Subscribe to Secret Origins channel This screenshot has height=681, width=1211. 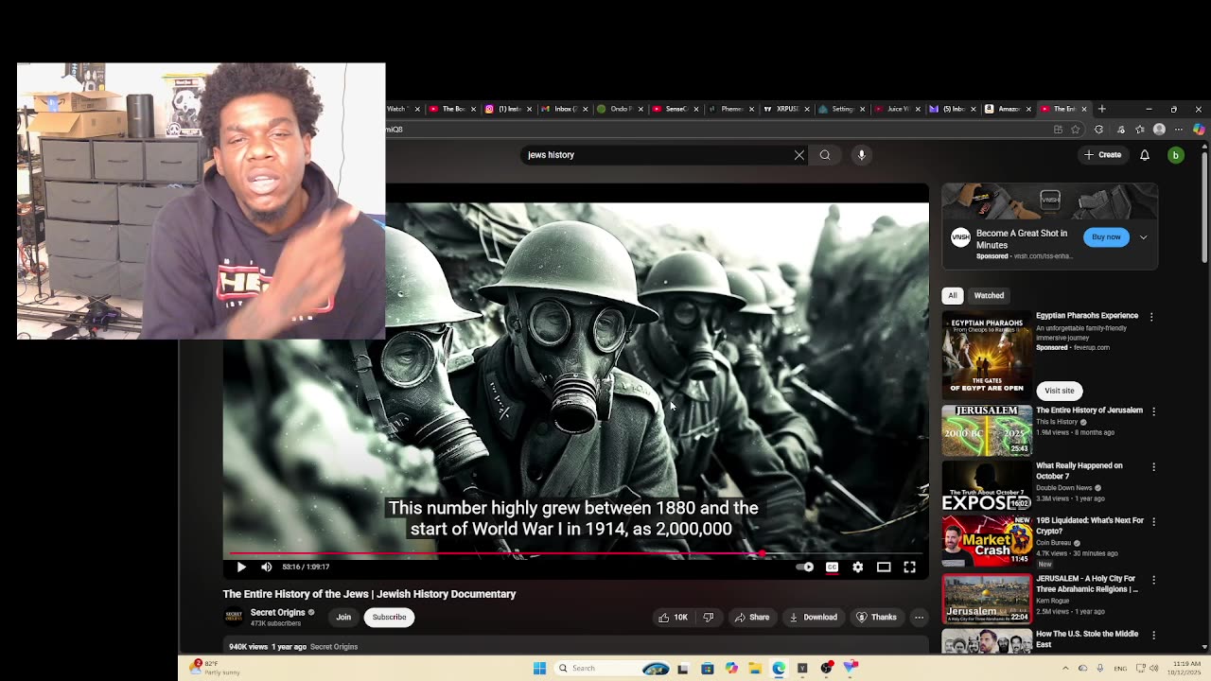389,618
